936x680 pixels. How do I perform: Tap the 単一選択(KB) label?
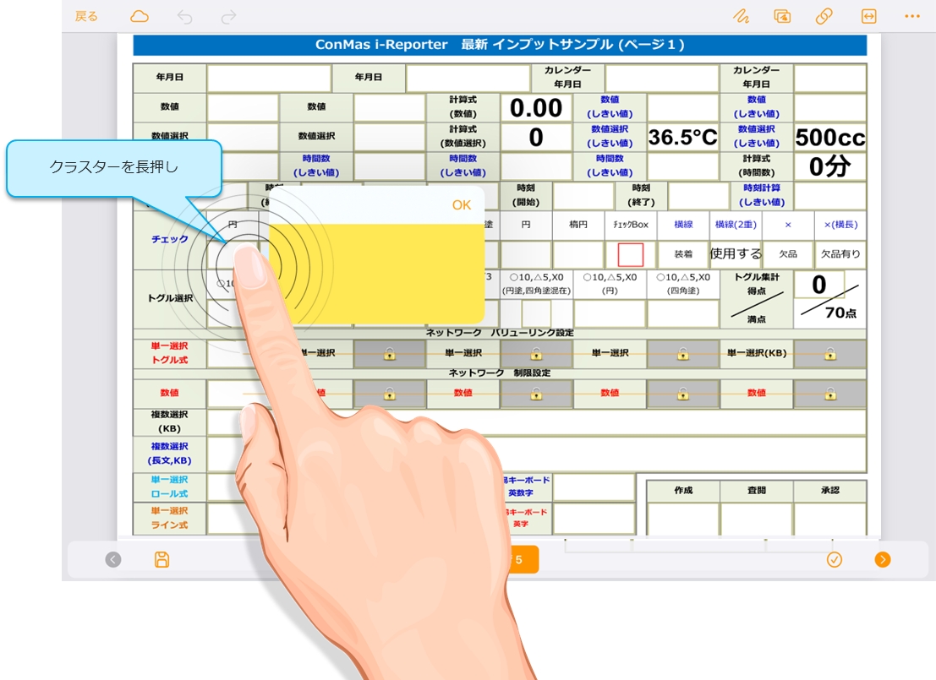(x=756, y=353)
